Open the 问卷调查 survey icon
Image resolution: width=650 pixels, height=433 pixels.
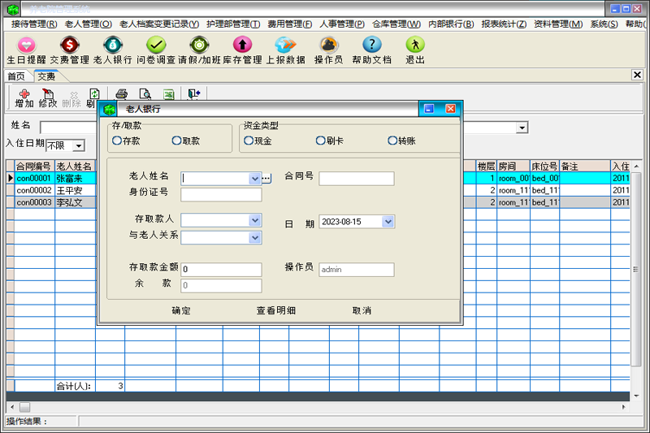click(x=156, y=50)
